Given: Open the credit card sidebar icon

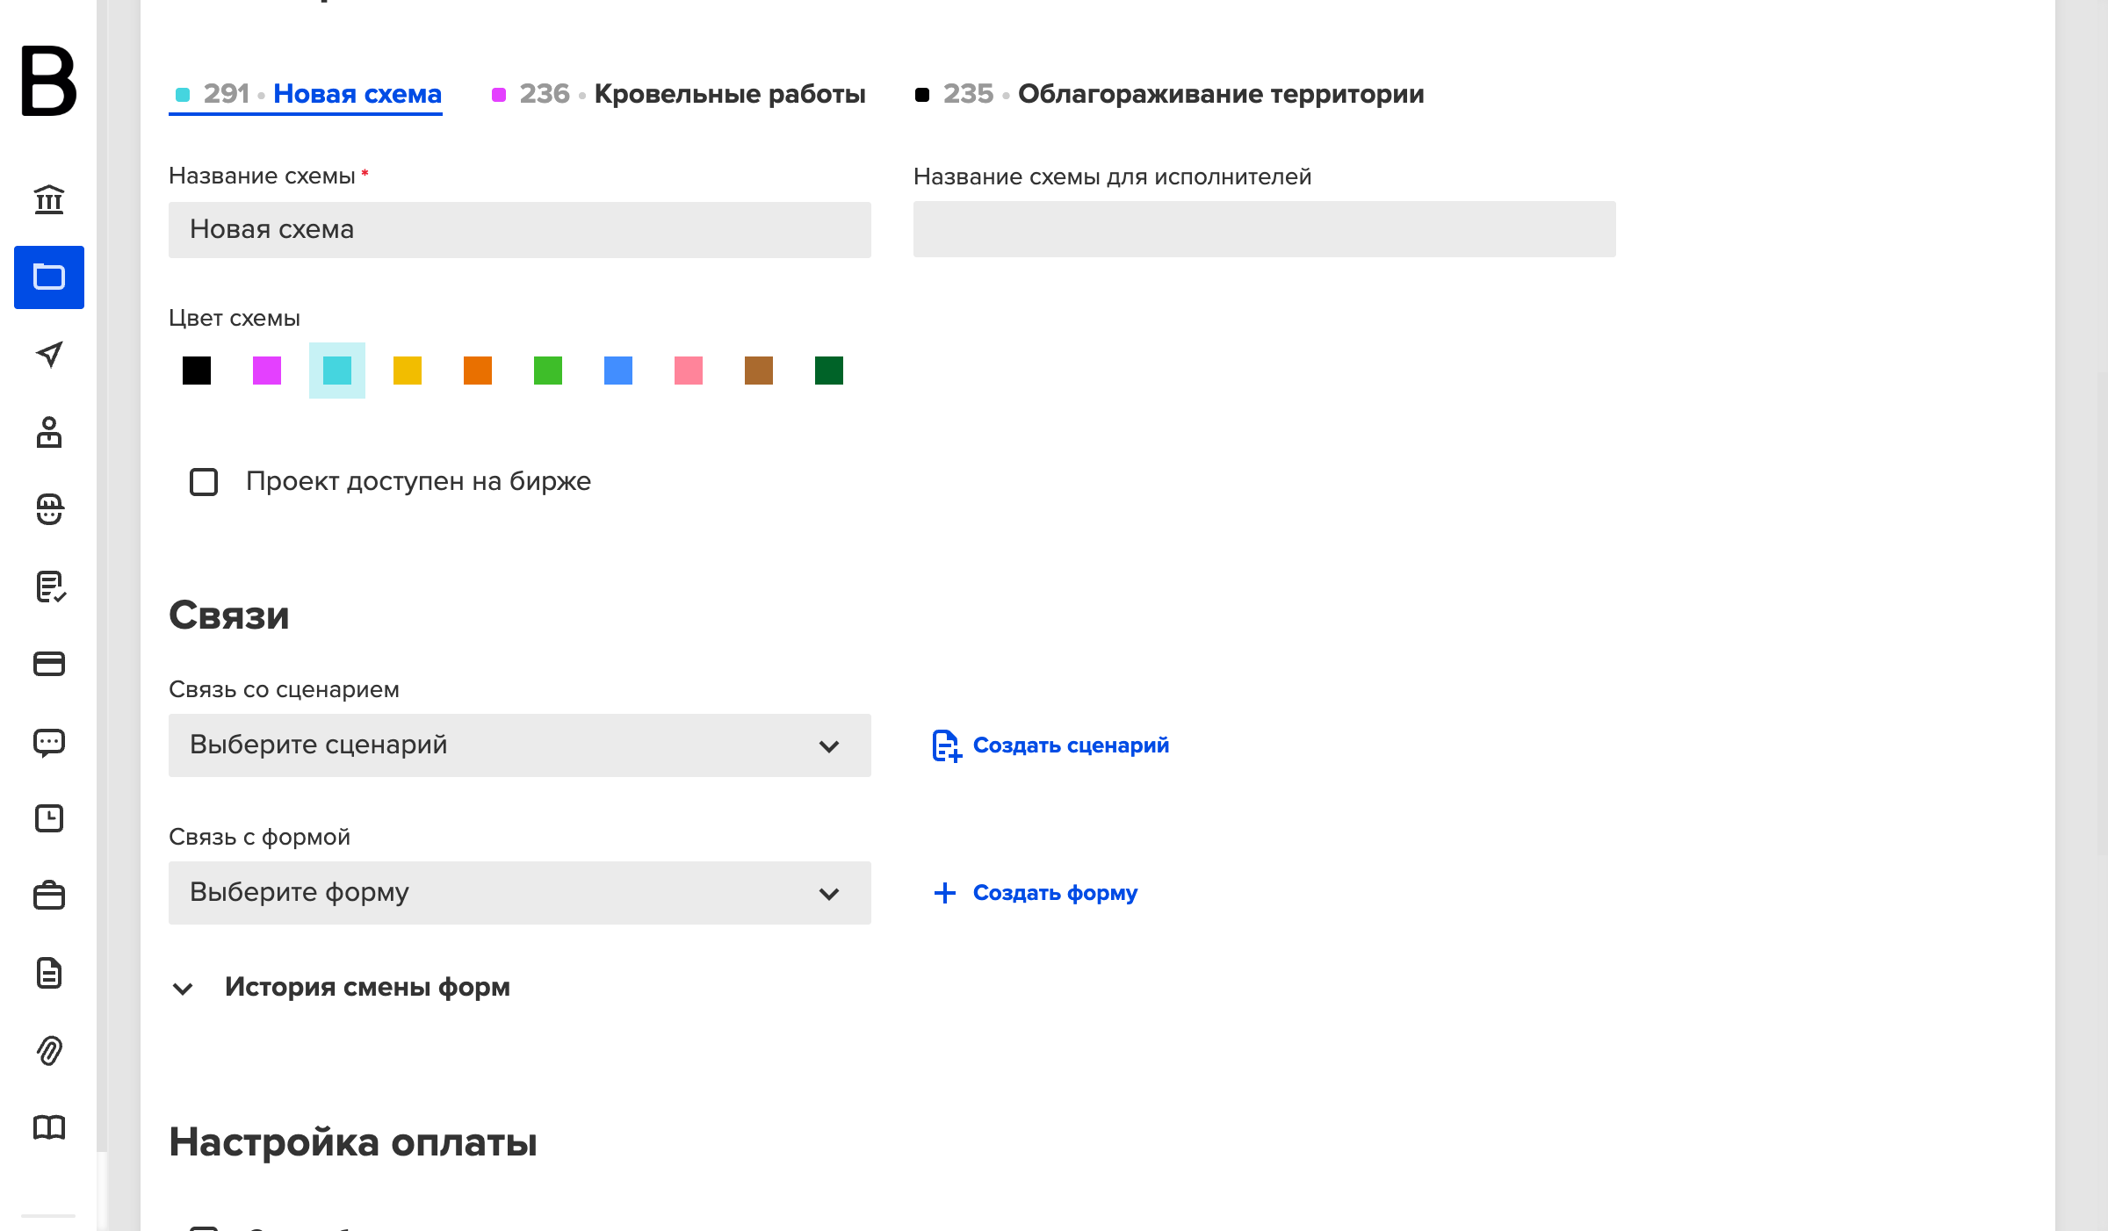Looking at the screenshot, I should (x=49, y=664).
